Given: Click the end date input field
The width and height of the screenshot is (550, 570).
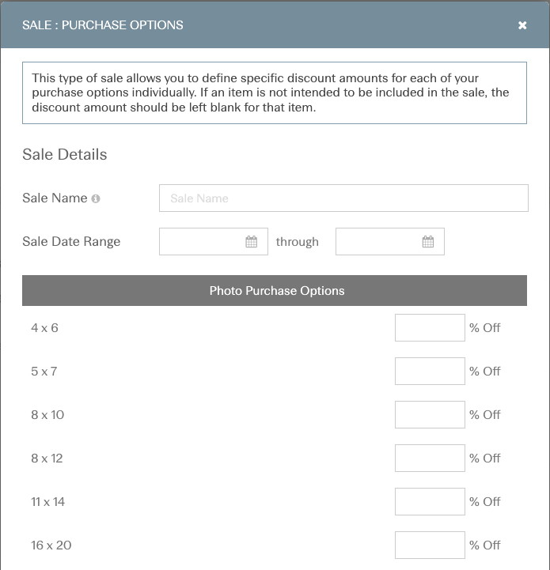Looking at the screenshot, I should [x=390, y=241].
